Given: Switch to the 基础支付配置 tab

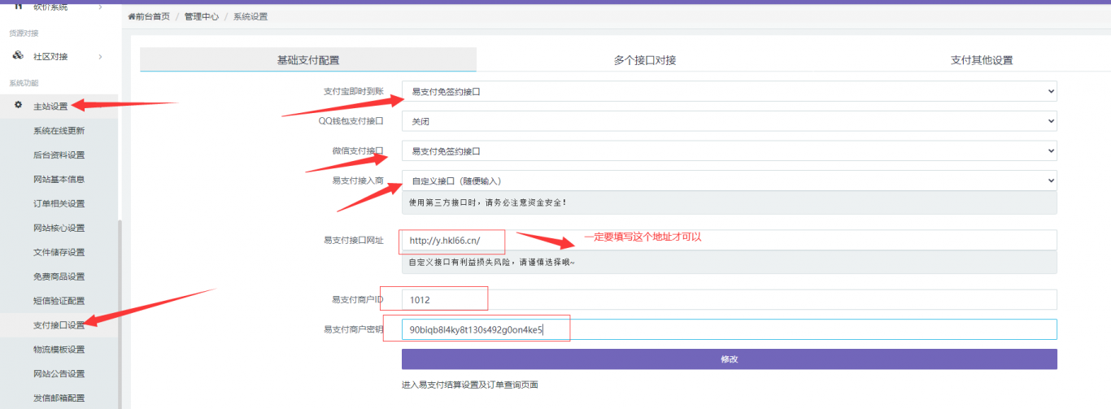Looking at the screenshot, I should click(308, 60).
